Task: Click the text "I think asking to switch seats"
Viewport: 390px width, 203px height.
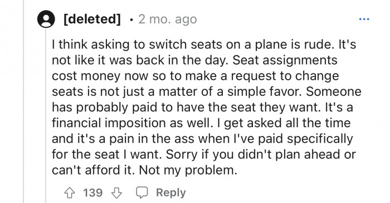Action: [119, 45]
